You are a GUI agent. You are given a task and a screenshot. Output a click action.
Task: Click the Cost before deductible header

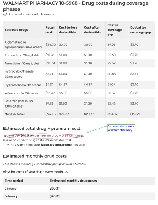click(x=68, y=30)
